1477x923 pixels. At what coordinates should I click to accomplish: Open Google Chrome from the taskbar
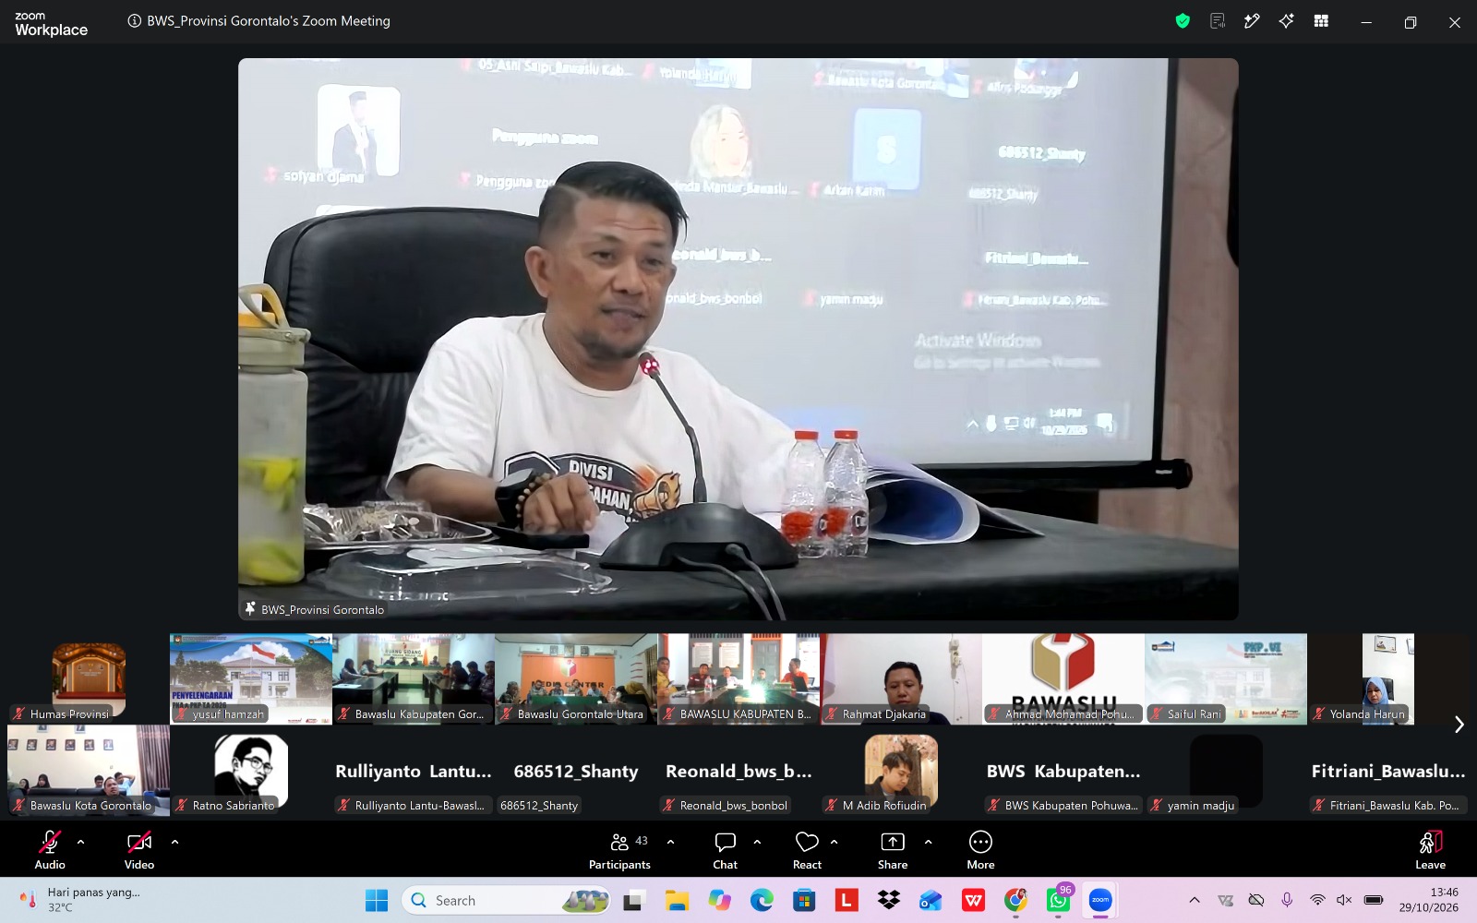(x=1015, y=900)
